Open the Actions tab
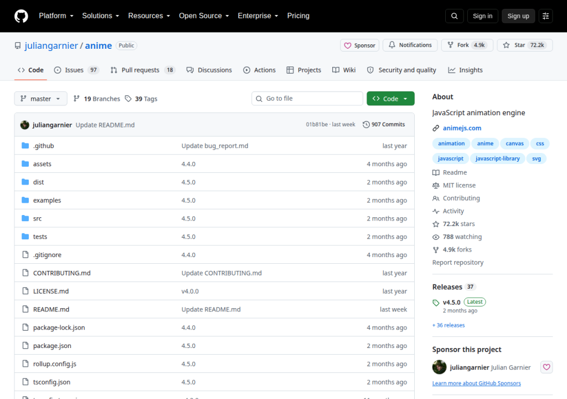This screenshot has width=567, height=399. pos(259,70)
